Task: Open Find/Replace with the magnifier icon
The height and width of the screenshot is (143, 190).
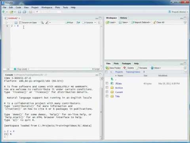Action: click(42, 23)
